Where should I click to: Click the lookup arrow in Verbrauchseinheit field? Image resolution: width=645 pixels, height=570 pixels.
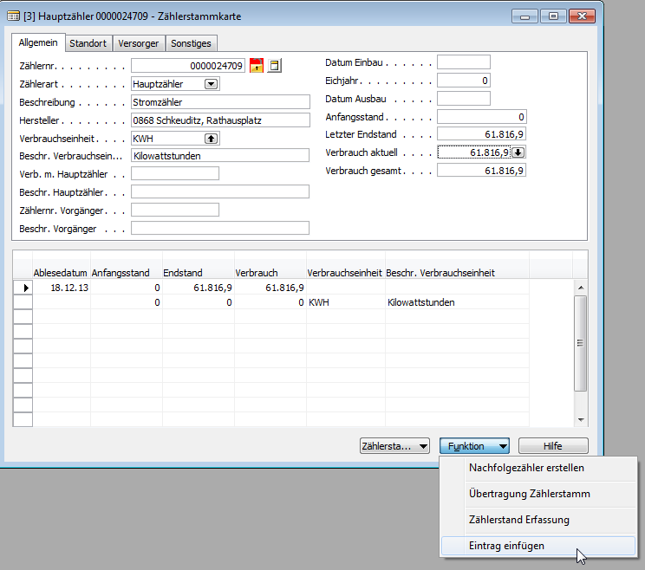[211, 139]
